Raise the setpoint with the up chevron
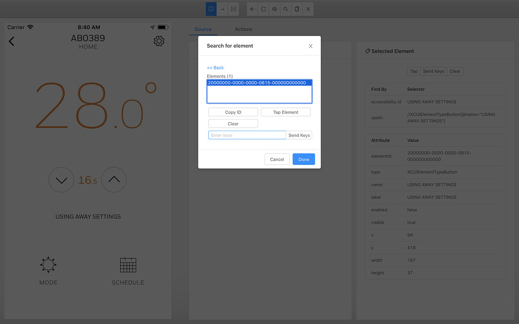 114,180
